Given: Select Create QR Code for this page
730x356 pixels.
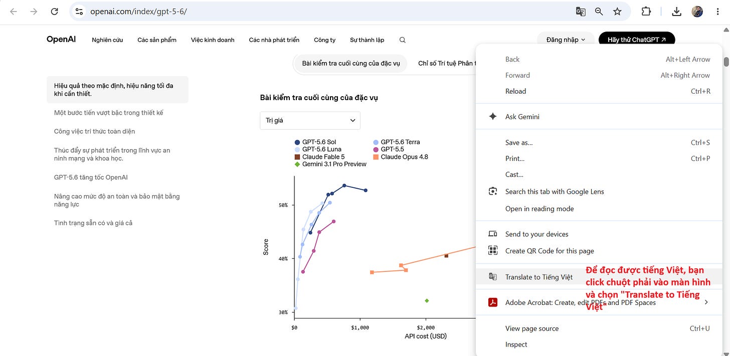Looking at the screenshot, I should 599,251.
